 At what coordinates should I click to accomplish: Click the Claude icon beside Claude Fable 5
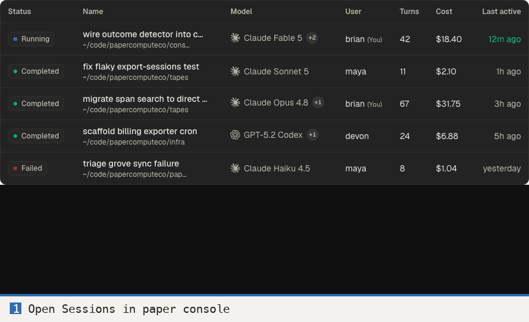click(x=235, y=38)
